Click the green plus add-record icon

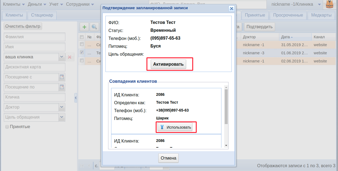coord(84,27)
